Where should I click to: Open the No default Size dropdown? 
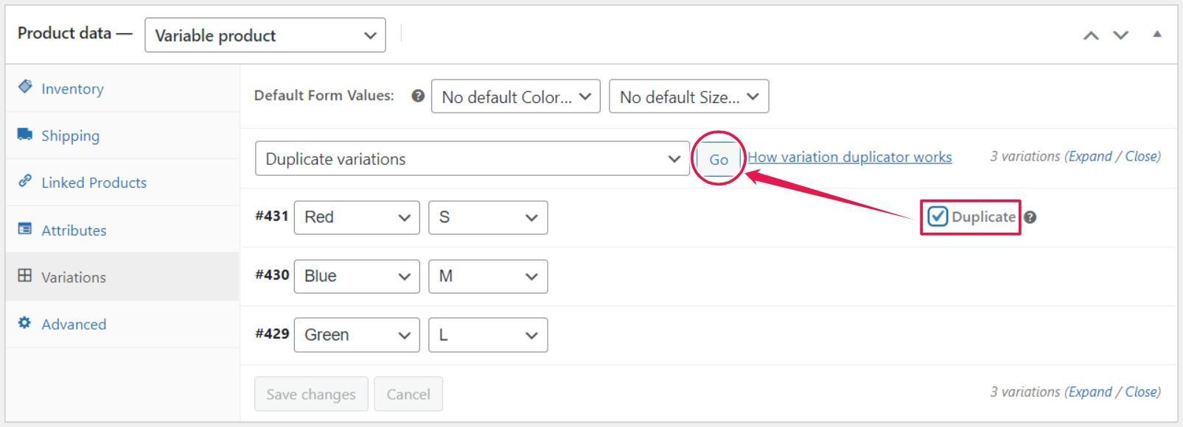pyautogui.click(x=689, y=96)
